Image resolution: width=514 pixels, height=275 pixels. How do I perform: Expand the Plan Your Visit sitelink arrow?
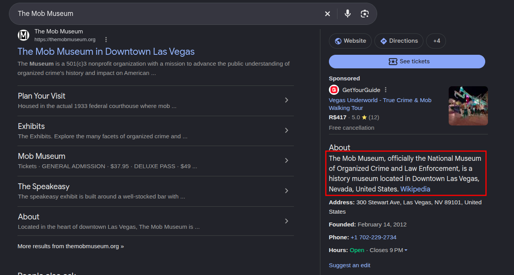coord(287,100)
